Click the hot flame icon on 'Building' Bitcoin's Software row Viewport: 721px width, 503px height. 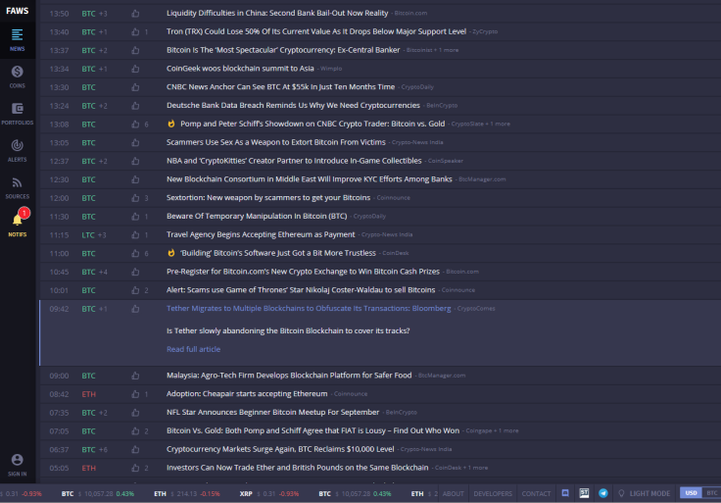coord(171,253)
